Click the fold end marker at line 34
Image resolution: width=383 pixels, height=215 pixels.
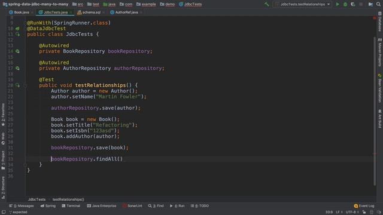[x=25, y=165]
